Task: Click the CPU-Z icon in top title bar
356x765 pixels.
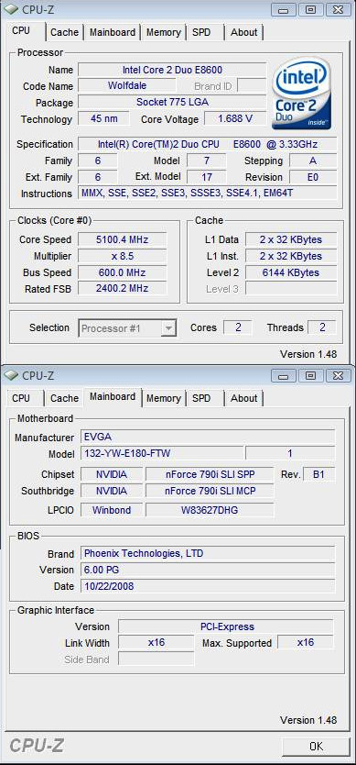Action: coord(11,8)
